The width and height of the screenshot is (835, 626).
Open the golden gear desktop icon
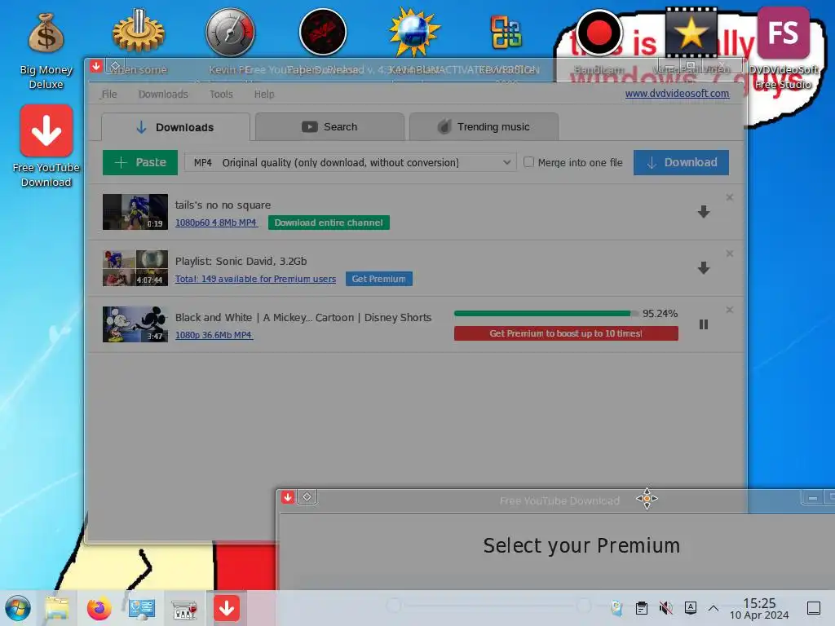coord(138,32)
